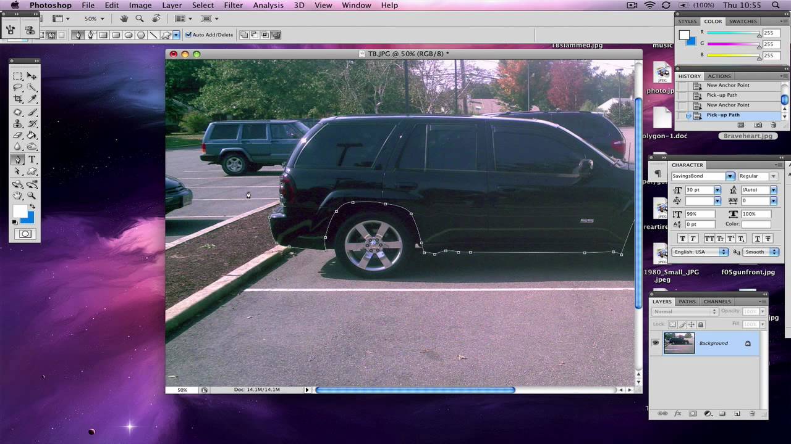Toggle Faux Italic in Character panel
The image size is (791, 444).
(x=693, y=239)
